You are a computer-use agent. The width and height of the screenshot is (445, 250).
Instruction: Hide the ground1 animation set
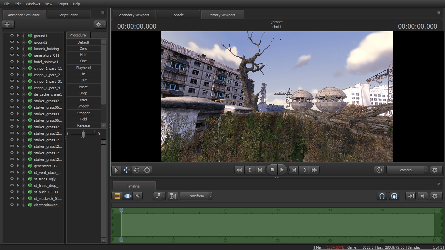(12, 36)
